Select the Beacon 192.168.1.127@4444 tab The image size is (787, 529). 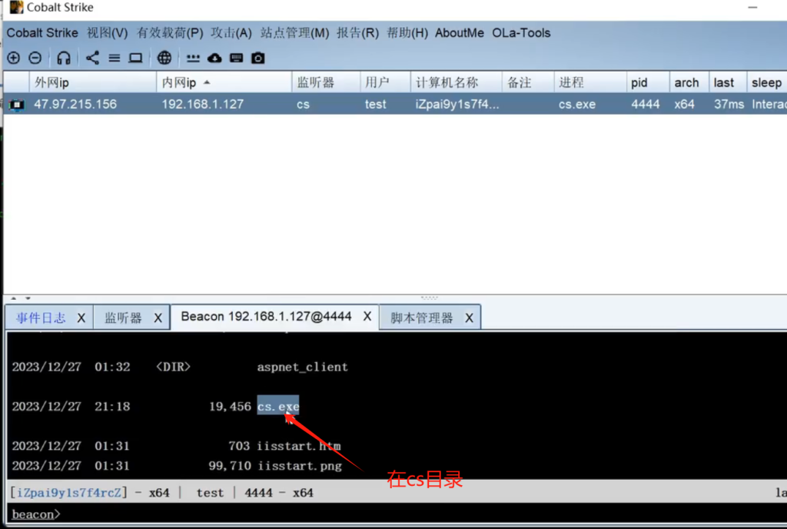click(266, 317)
